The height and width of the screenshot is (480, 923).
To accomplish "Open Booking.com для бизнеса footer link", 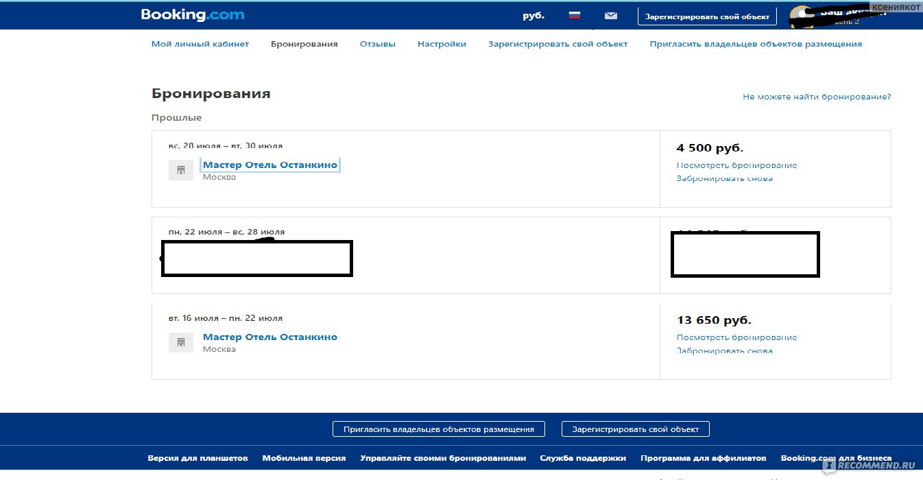I will [836, 458].
